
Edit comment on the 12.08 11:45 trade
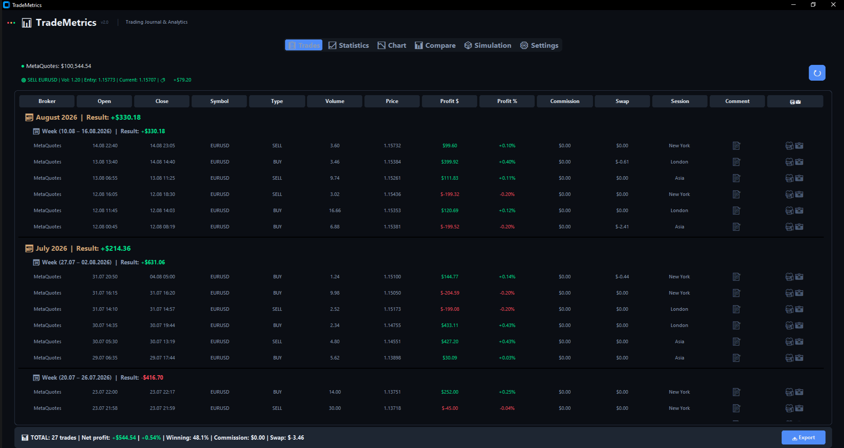pos(737,210)
